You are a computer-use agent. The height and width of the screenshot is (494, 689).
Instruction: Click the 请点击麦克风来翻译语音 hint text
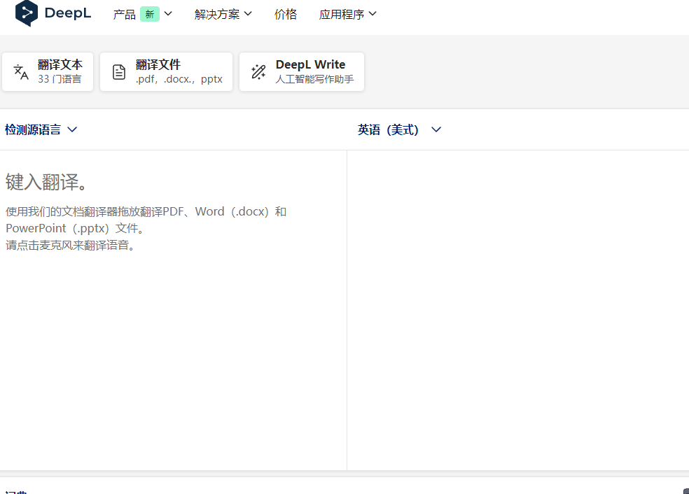(70, 245)
